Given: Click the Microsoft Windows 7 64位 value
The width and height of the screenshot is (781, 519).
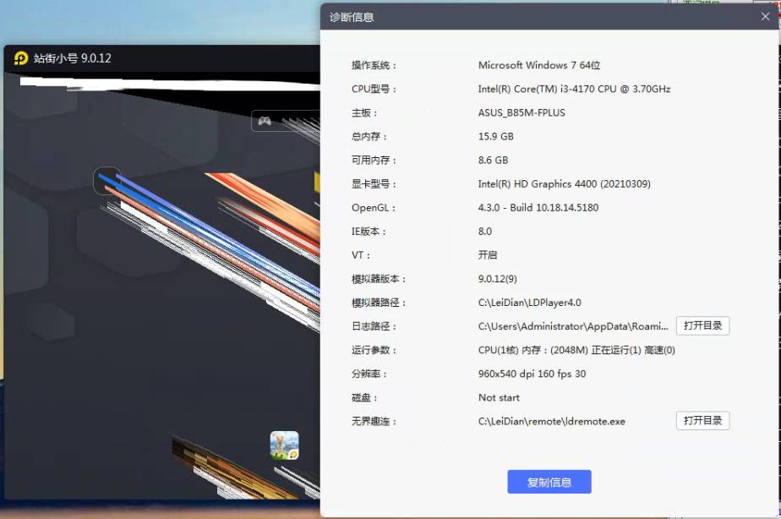Looking at the screenshot, I should pos(538,65).
